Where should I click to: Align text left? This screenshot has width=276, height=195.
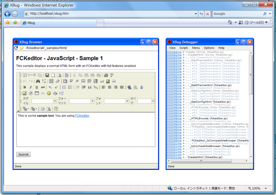coord(103,87)
